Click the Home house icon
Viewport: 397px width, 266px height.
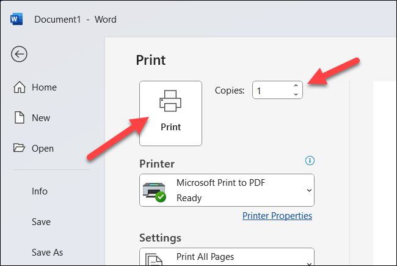click(19, 87)
